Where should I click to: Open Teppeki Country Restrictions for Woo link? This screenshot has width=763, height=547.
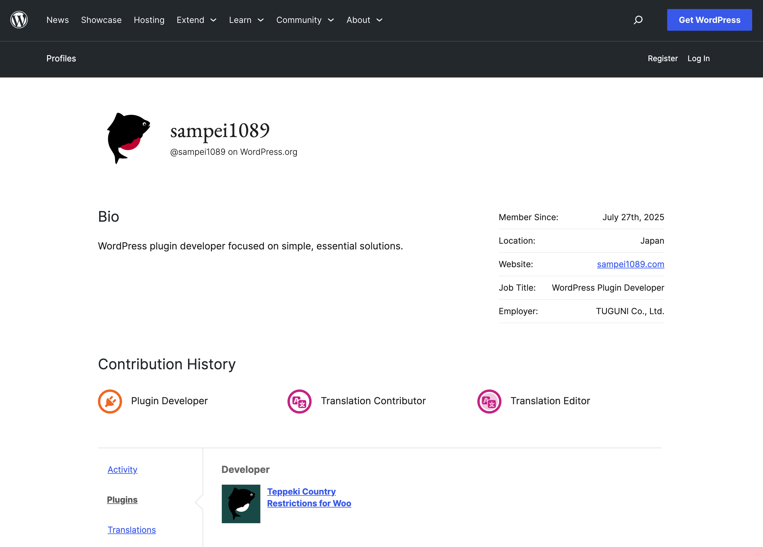click(309, 497)
